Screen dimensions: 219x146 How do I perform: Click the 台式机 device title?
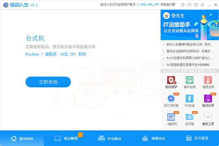35,38
